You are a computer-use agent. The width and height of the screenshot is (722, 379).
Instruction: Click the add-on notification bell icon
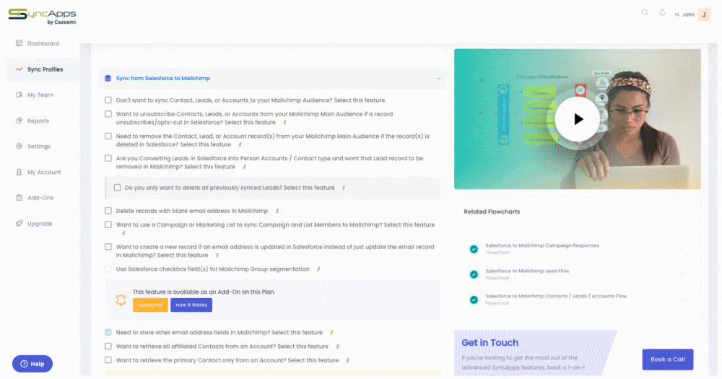(x=121, y=300)
